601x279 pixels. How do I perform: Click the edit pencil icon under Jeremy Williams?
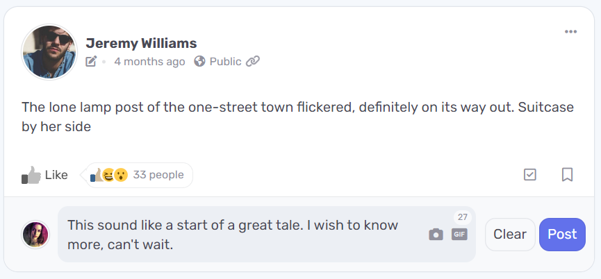[91, 61]
